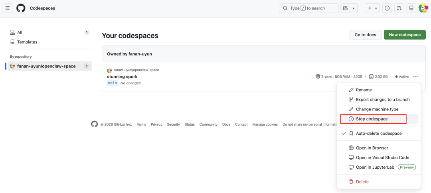Screen dimensions: 431x193
Task: Choose Rename in the context menu
Action: (x=364, y=90)
